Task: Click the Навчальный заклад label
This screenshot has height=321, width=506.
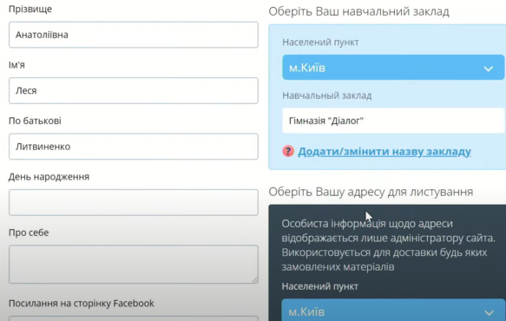Action: 327,95
